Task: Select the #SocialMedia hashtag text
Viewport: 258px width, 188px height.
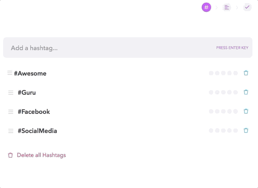Action: (37, 131)
